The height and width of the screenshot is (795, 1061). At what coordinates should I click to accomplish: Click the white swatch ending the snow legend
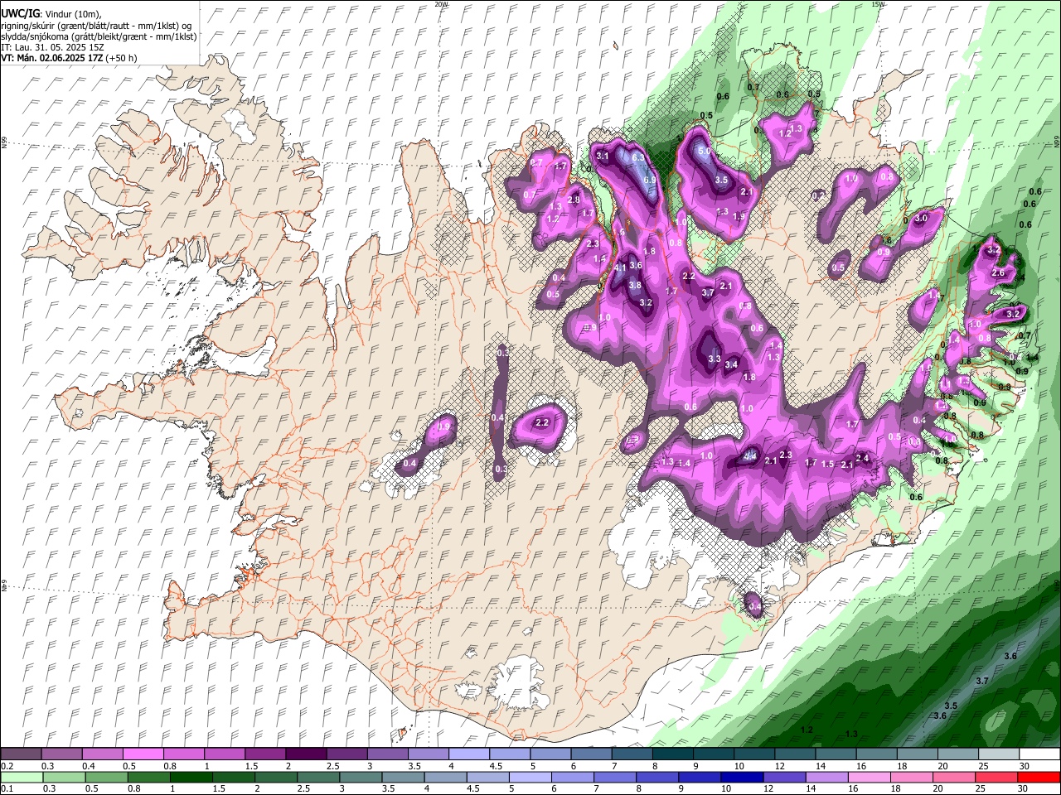[x=1039, y=754]
